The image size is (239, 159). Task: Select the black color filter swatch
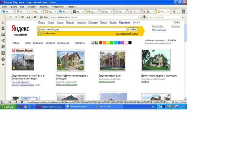click(x=130, y=43)
